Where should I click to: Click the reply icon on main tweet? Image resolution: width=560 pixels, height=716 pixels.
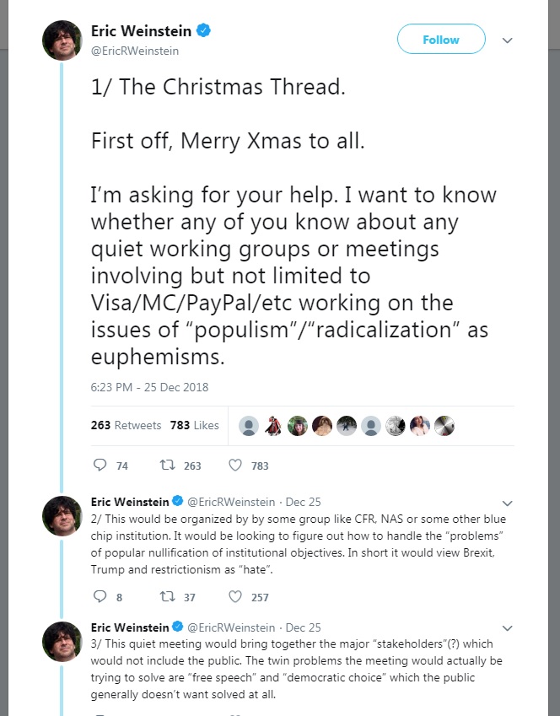point(100,465)
